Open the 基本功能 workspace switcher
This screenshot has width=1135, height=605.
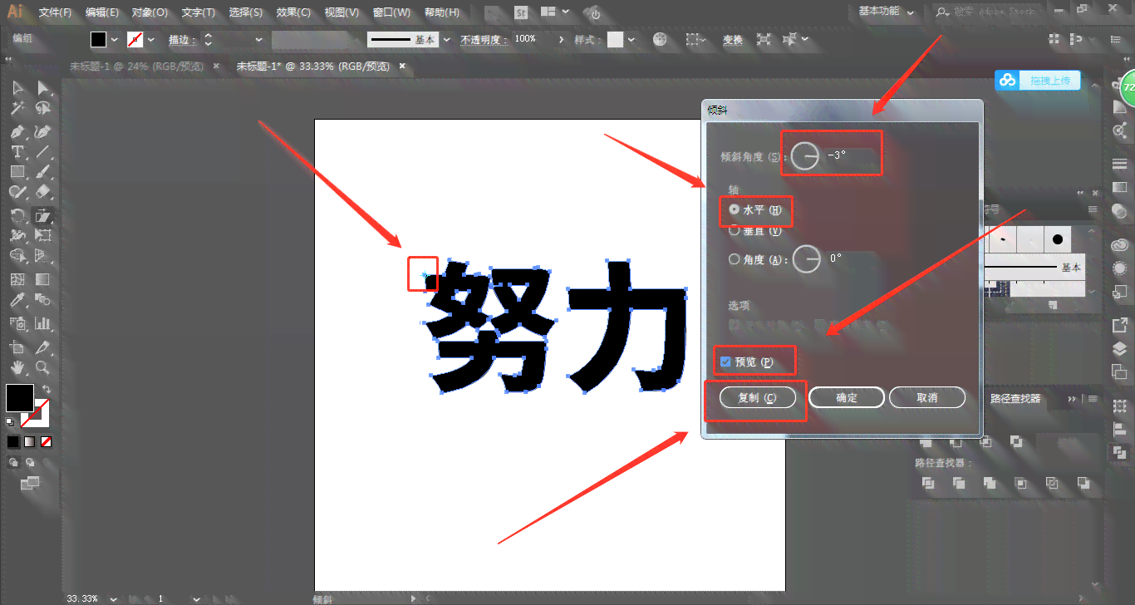pyautogui.click(x=886, y=12)
